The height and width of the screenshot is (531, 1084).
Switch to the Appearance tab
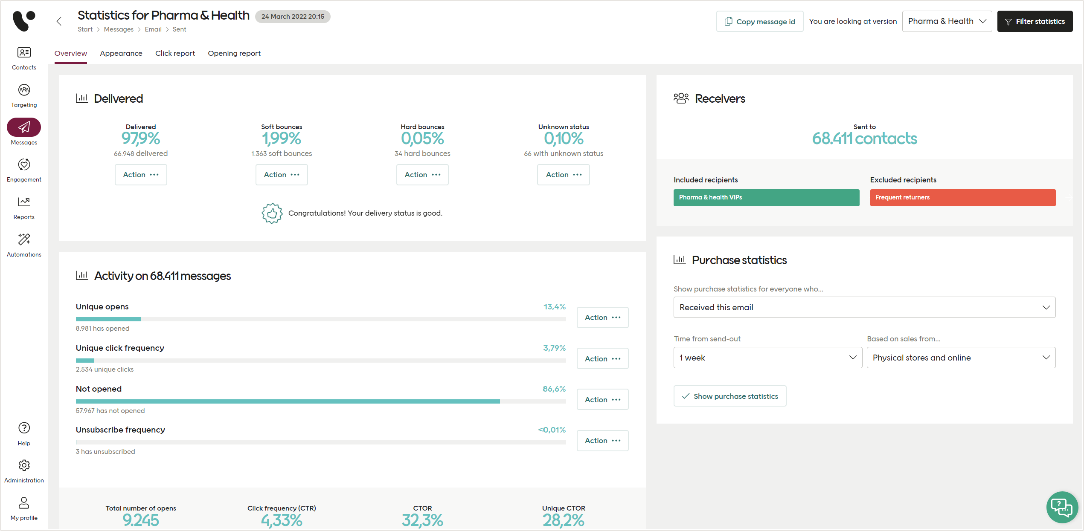click(121, 53)
